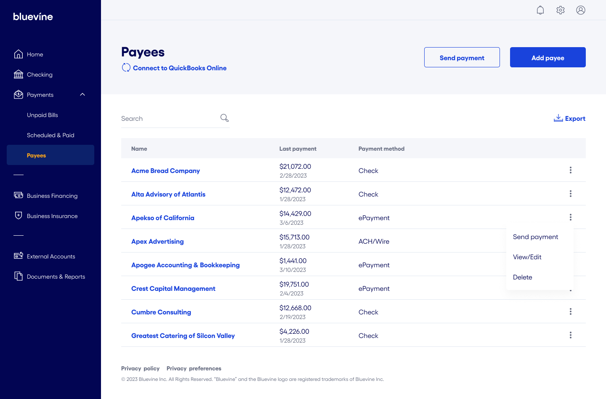
Task: Open the kebab menu for Apex Advertising
Action: [571, 240]
